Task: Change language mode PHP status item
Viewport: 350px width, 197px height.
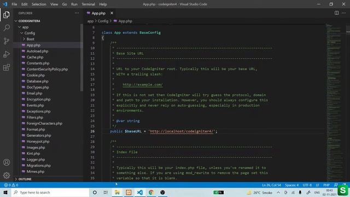Action: (326, 185)
